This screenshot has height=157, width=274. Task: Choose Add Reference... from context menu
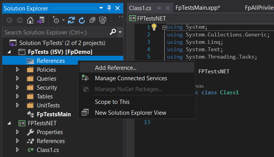point(137,68)
